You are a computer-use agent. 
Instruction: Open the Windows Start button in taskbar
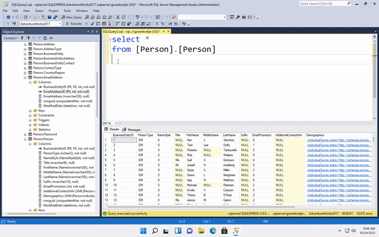[143, 231]
